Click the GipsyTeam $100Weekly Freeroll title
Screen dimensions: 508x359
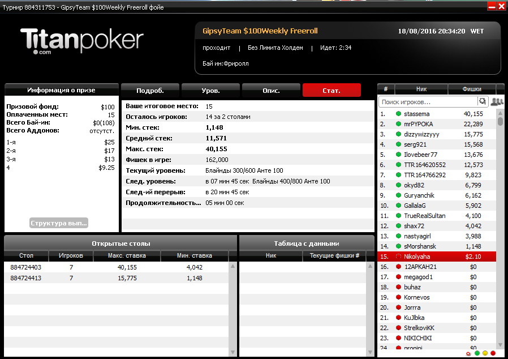[260, 31]
